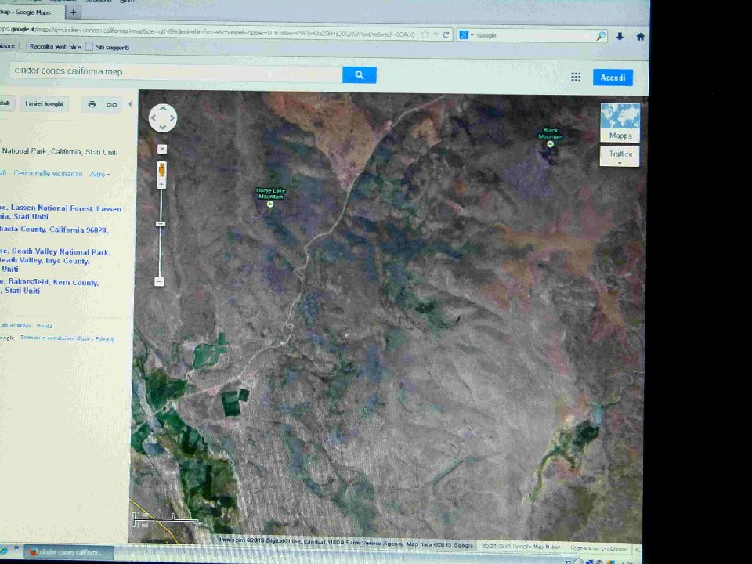Click the Siti suggeriti bookmark
The width and height of the screenshot is (752, 564).
(x=107, y=47)
